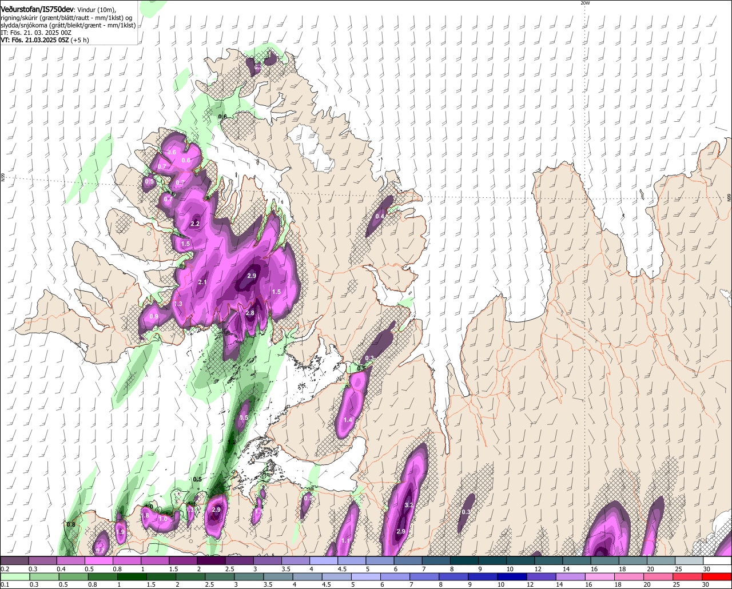Screen dimensions: 732x589
Task: Click the 'Vindur (10m)' label in the header
Action: tap(97, 10)
